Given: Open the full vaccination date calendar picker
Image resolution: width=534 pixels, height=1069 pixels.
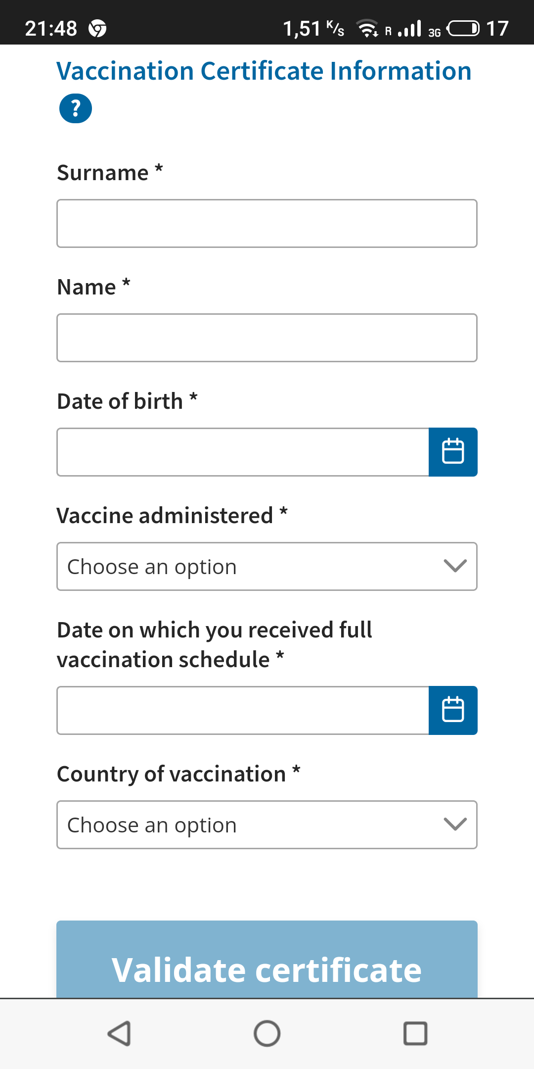Looking at the screenshot, I should [452, 710].
